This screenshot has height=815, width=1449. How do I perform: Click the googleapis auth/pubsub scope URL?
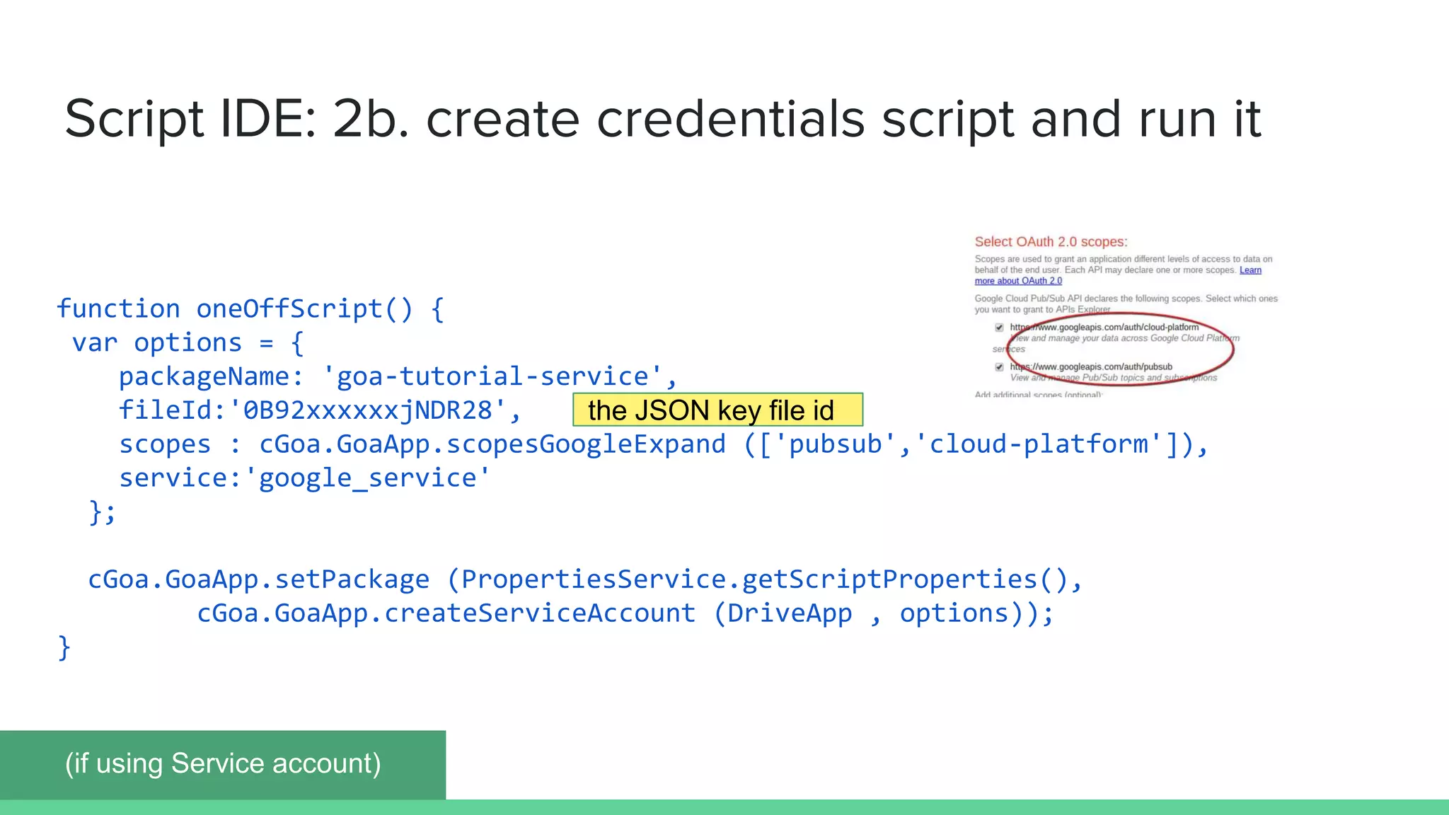1091,366
